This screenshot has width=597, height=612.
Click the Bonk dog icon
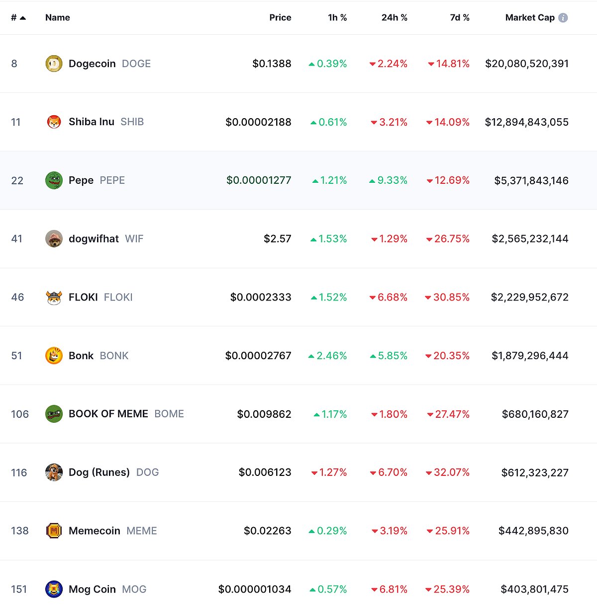click(x=54, y=356)
